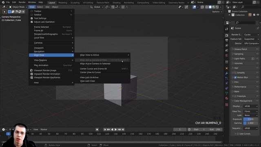The width and height of the screenshot is (261, 147).
Task: Disable the Motion Blur checkbox
Action: [235, 77]
